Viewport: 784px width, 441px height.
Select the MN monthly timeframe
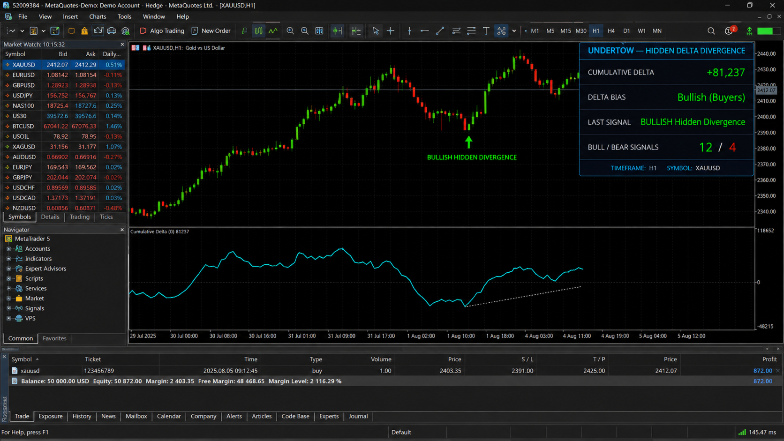[x=657, y=31]
